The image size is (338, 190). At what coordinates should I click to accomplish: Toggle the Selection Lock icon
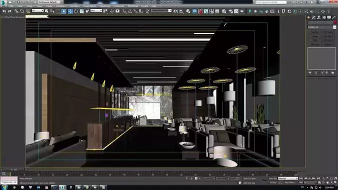[191, 178]
